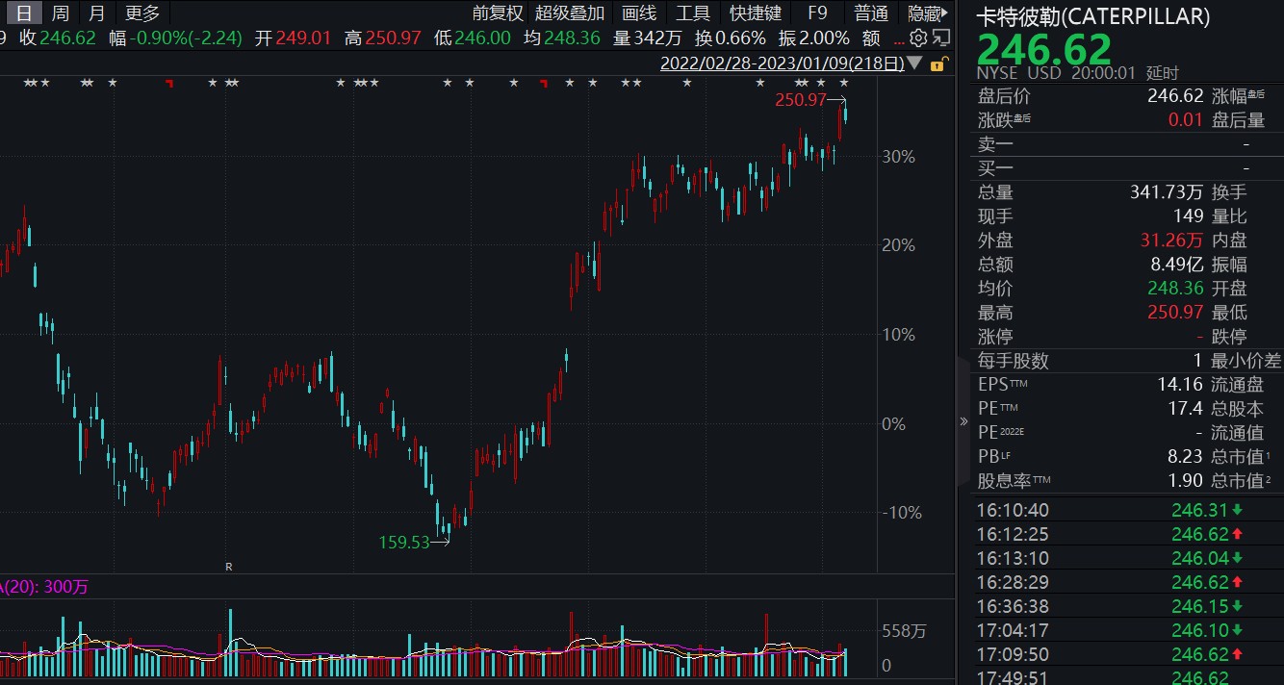The height and width of the screenshot is (685, 1284).
Task: Switch to weekly 周 period tab
Action: click(x=60, y=13)
